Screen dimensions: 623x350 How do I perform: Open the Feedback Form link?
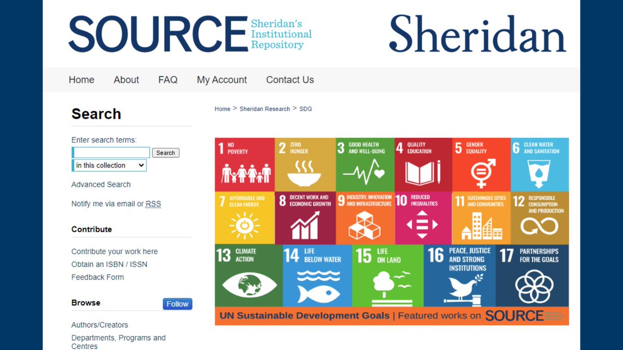pyautogui.click(x=98, y=277)
